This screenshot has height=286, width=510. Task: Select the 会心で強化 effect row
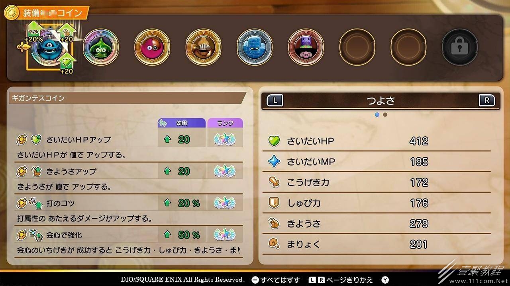tap(129, 235)
